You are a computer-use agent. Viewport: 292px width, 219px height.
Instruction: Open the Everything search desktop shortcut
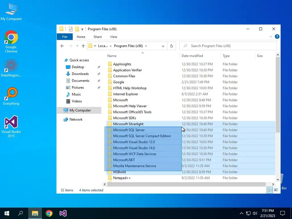coord(11,96)
